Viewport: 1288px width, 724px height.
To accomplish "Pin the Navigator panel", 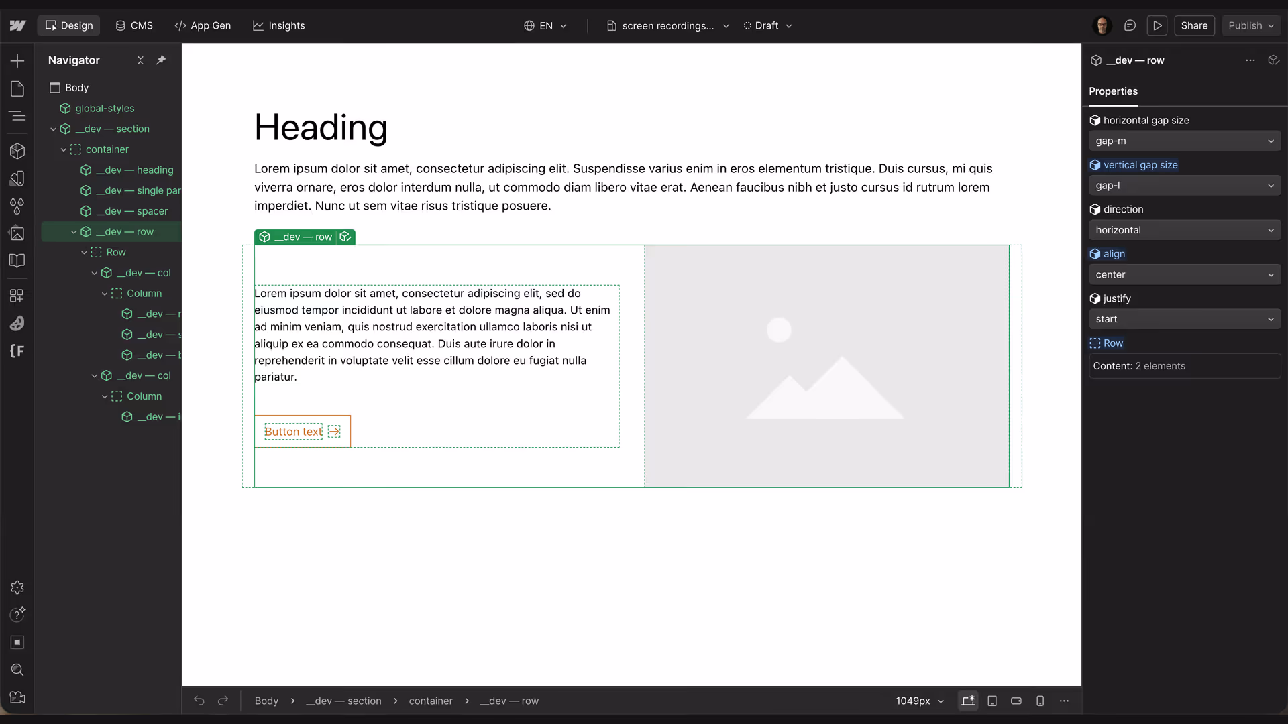I will (161, 60).
